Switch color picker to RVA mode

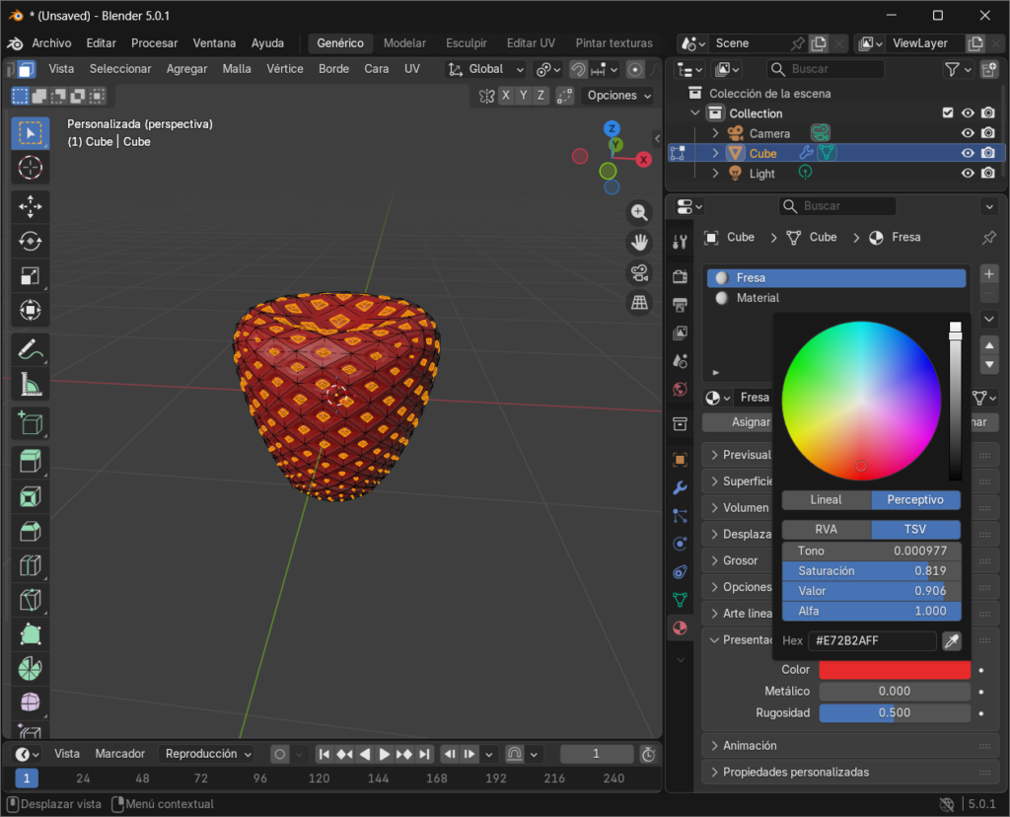pos(826,530)
